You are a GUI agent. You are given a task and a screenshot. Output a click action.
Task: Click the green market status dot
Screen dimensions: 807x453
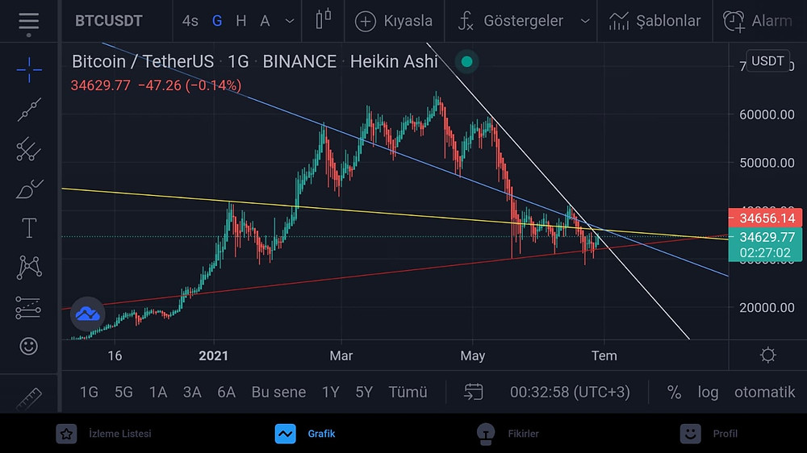pos(466,62)
